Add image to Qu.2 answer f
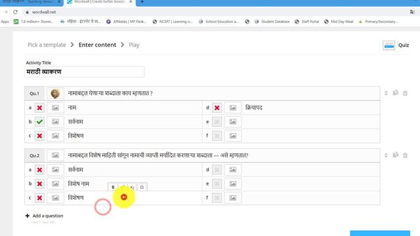Screen dimensions: 420x236 coord(232,198)
